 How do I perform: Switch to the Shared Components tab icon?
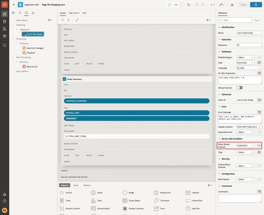point(33,13)
